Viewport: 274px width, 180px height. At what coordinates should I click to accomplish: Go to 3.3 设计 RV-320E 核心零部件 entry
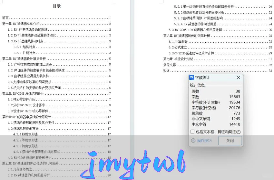tap(59, 111)
